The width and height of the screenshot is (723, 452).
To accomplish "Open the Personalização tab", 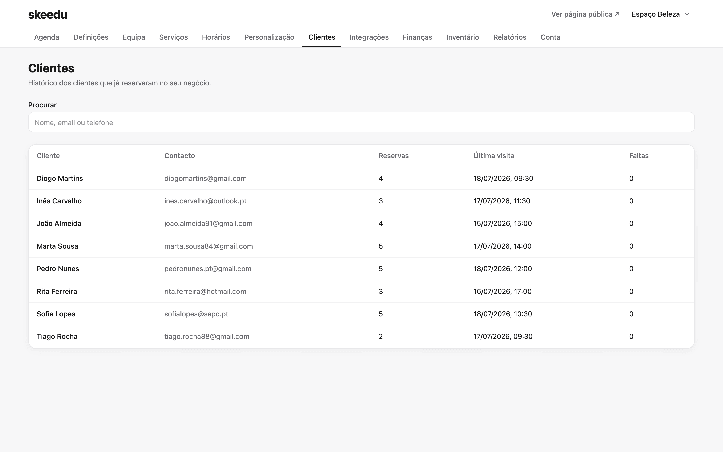I will click(x=269, y=37).
